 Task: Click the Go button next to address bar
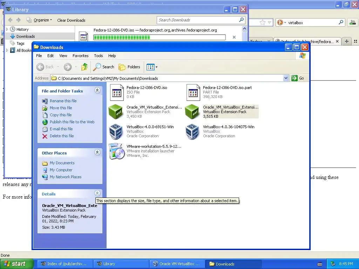click(298, 78)
